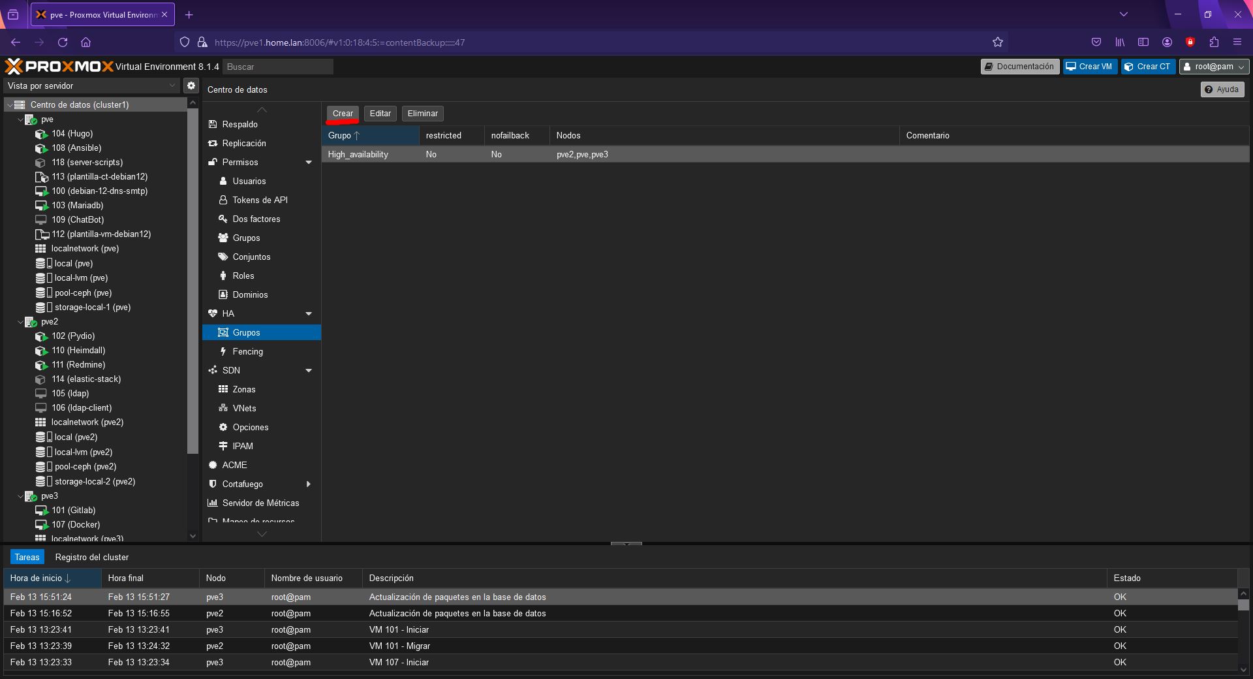Select the pve - Proxmox browser tab
Viewport: 1253px width, 679px height.
coord(102,14)
